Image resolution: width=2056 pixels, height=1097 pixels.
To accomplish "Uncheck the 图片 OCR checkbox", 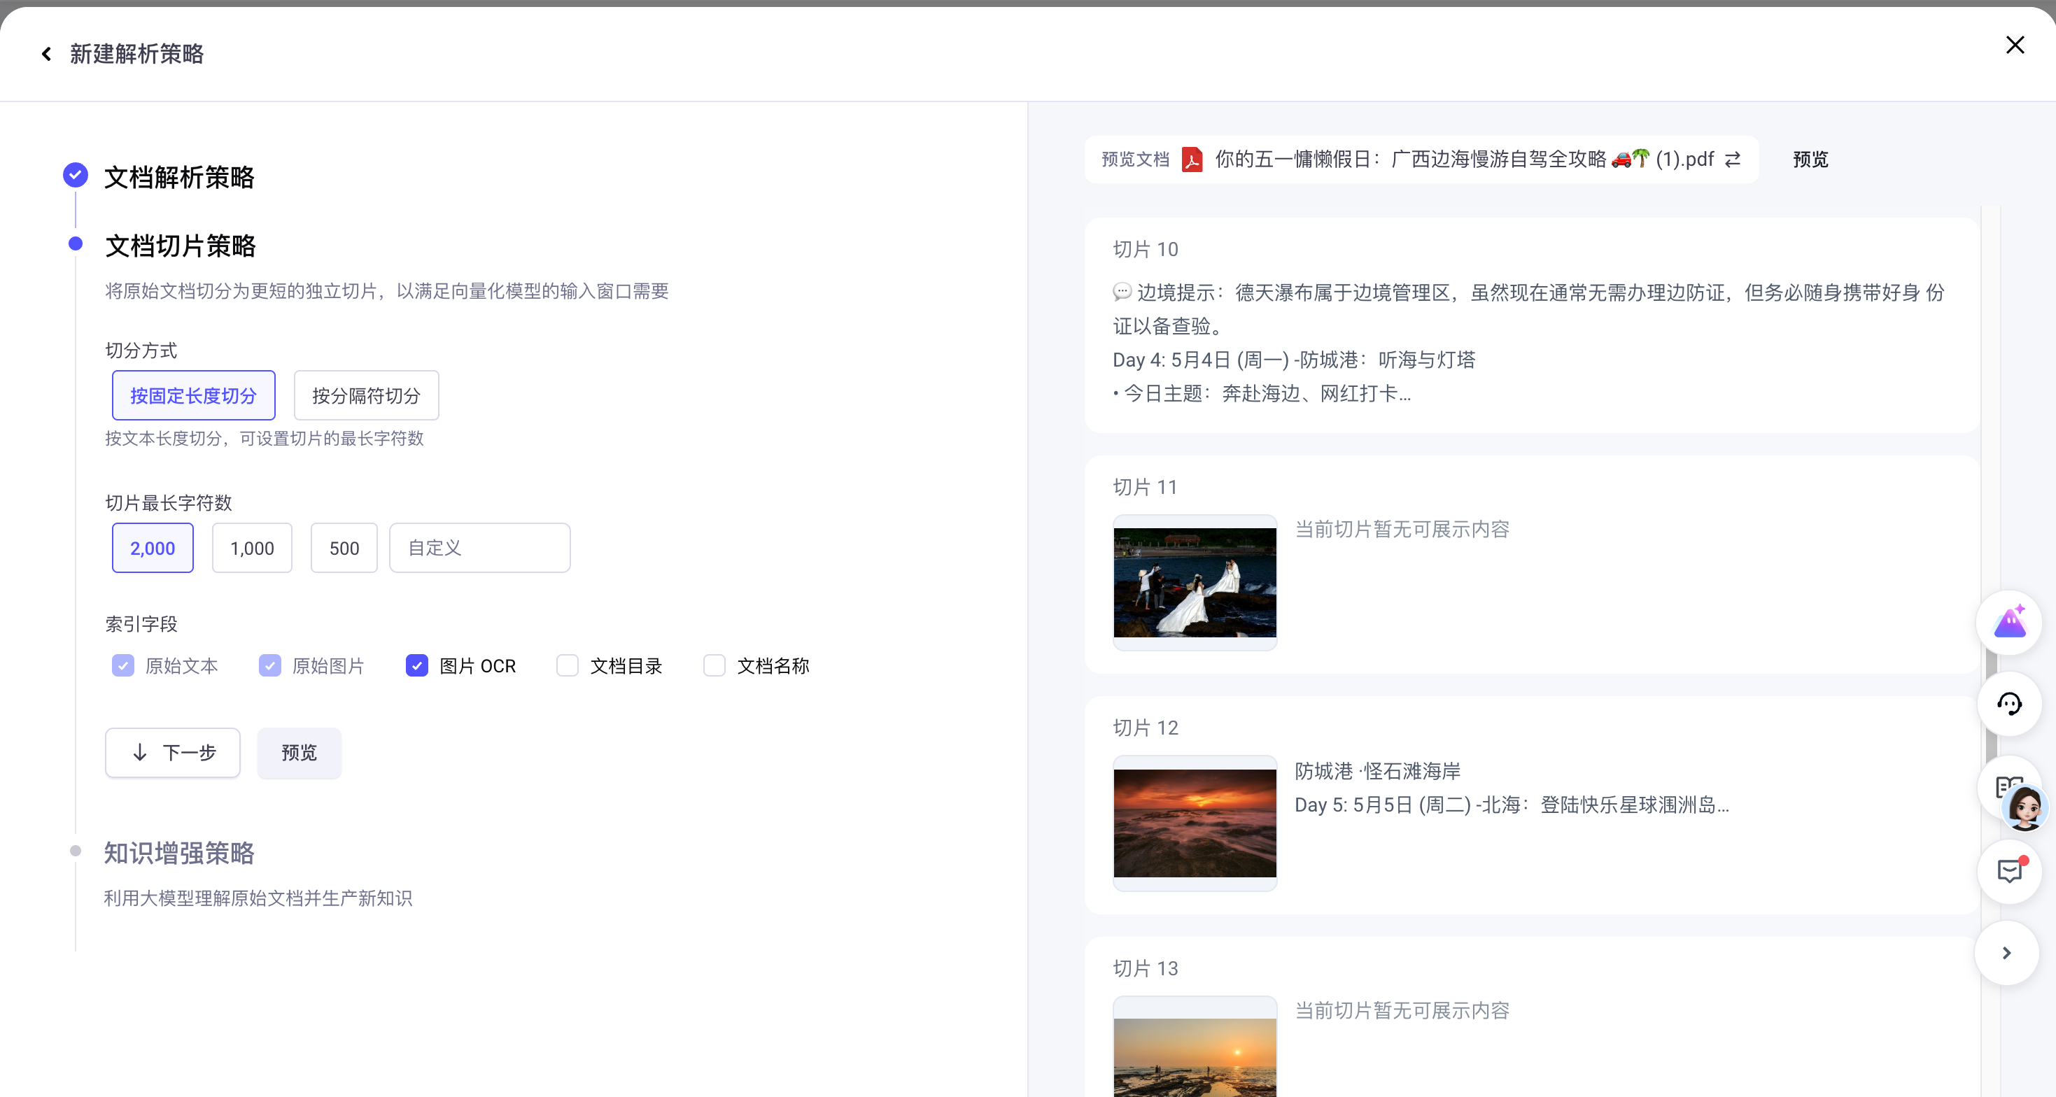I will [x=416, y=665].
